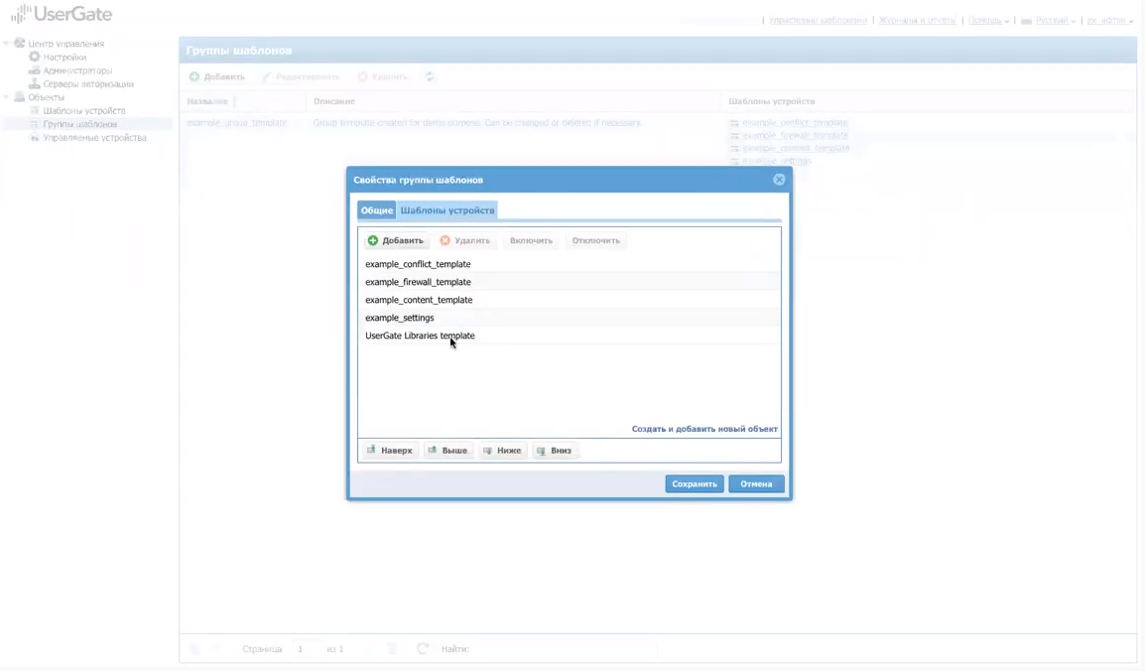Open Управляемые устройства in the sidebar
This screenshot has height=671, width=1145.
click(x=94, y=137)
